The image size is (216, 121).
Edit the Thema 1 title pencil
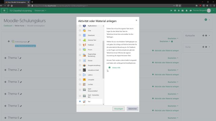20,58
